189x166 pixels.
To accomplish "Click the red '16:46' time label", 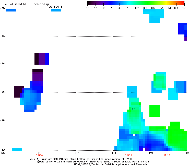I will 128,155.
